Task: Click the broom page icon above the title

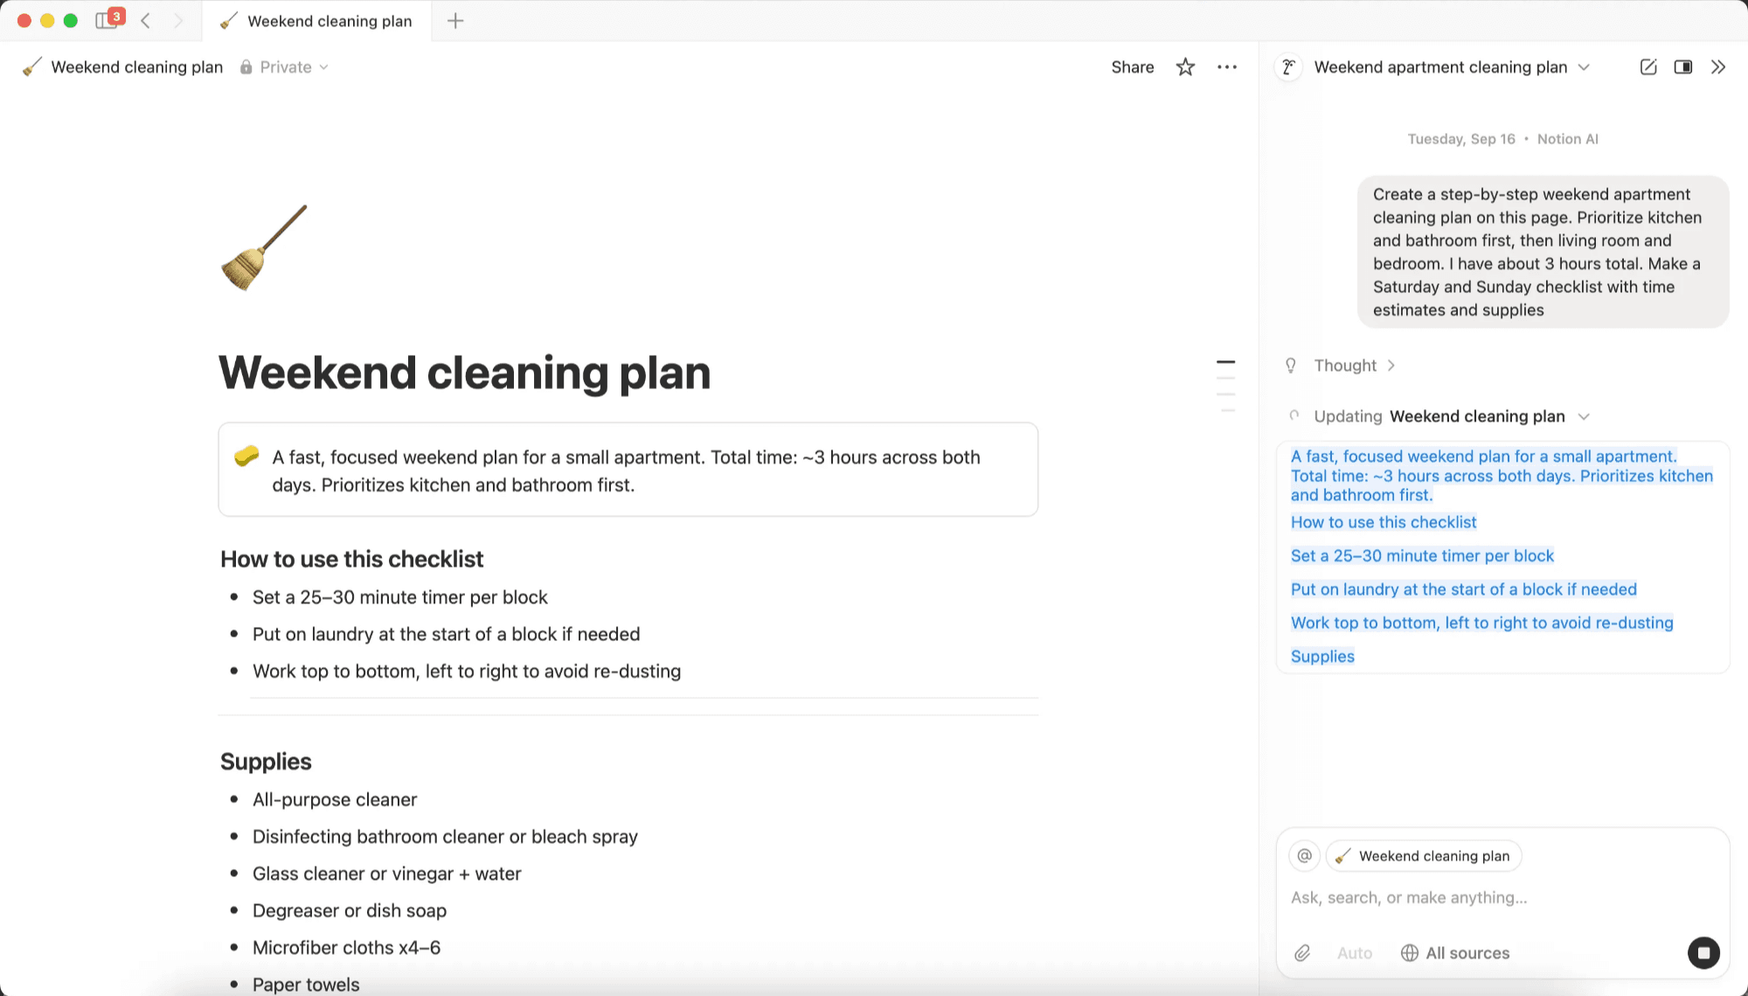Action: click(264, 247)
